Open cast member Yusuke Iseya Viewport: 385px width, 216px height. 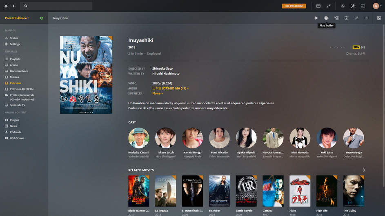point(354,138)
